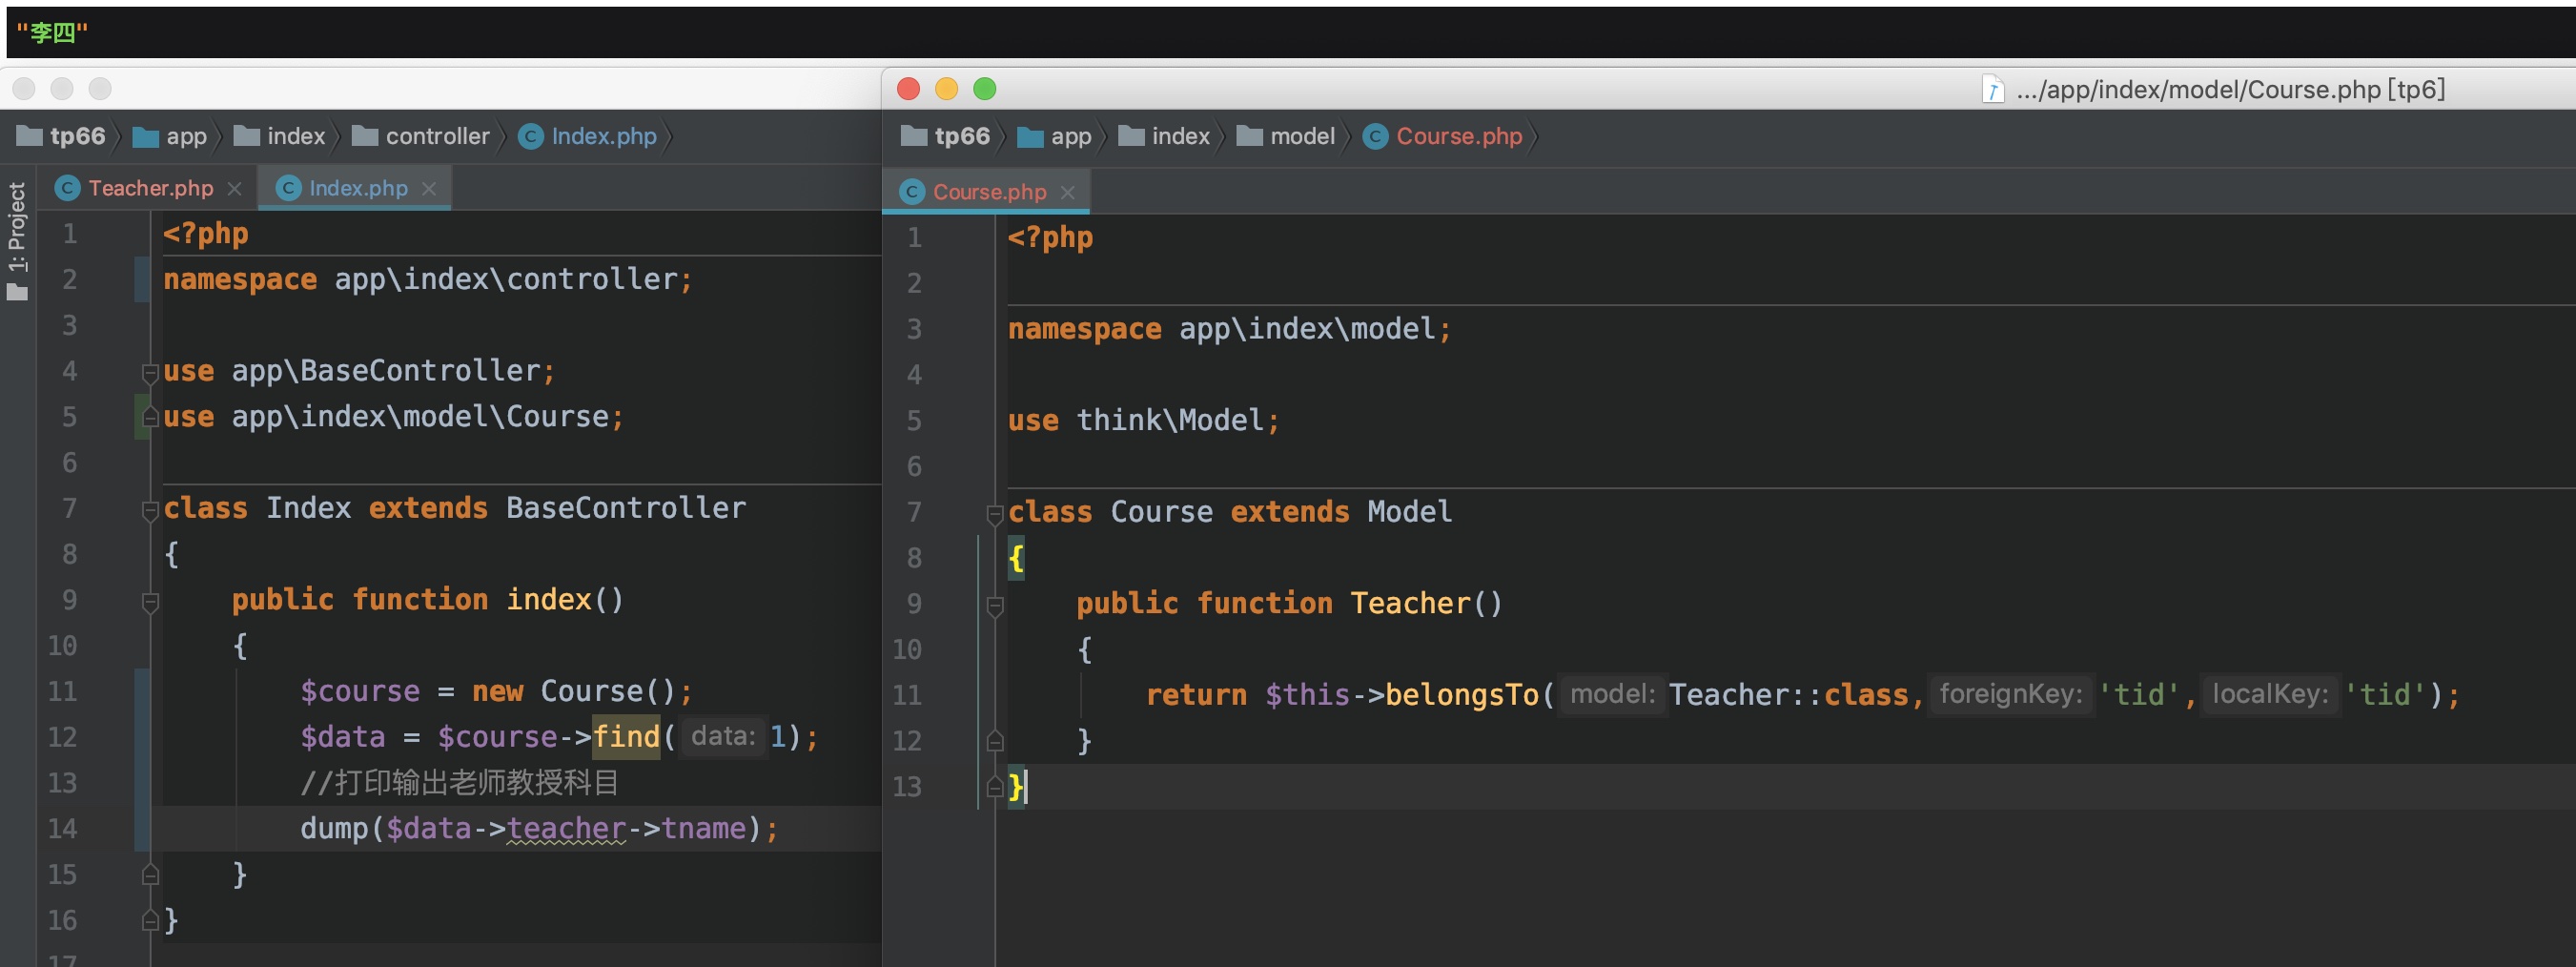This screenshot has height=967, width=2576.
Task: Collapse class Course fold at line 7
Action: click(994, 514)
